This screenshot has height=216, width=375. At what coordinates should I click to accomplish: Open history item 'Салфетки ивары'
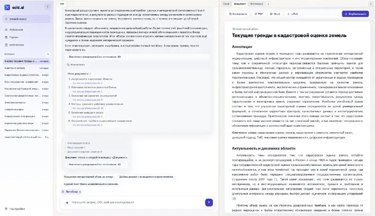pyautogui.click(x=26, y=110)
